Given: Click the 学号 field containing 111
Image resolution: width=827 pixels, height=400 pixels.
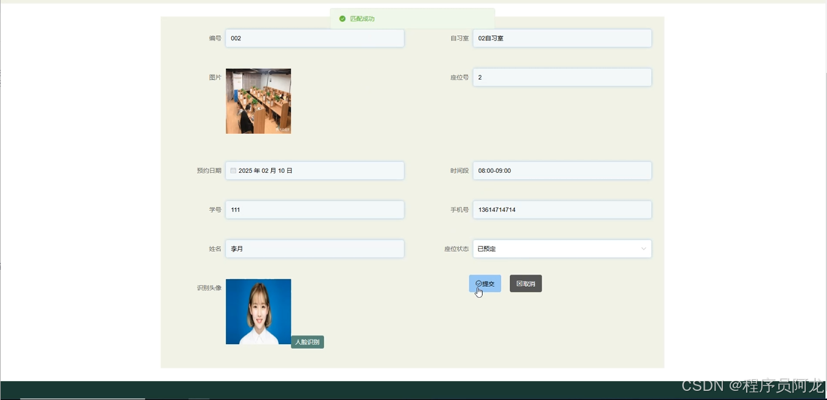Looking at the screenshot, I should (315, 209).
